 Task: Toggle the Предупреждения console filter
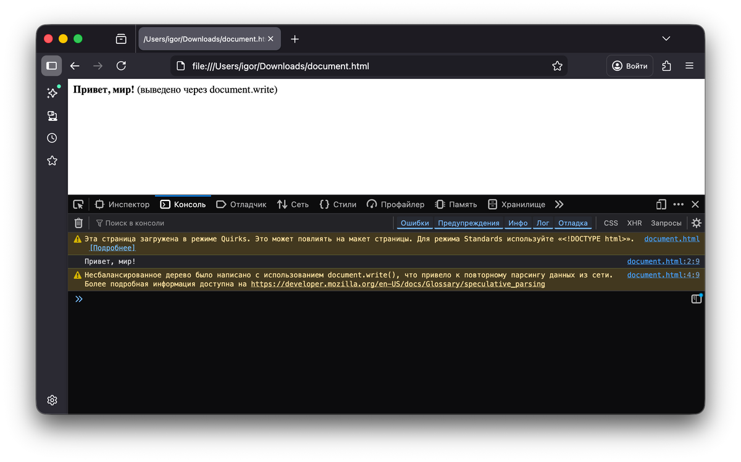click(x=469, y=223)
